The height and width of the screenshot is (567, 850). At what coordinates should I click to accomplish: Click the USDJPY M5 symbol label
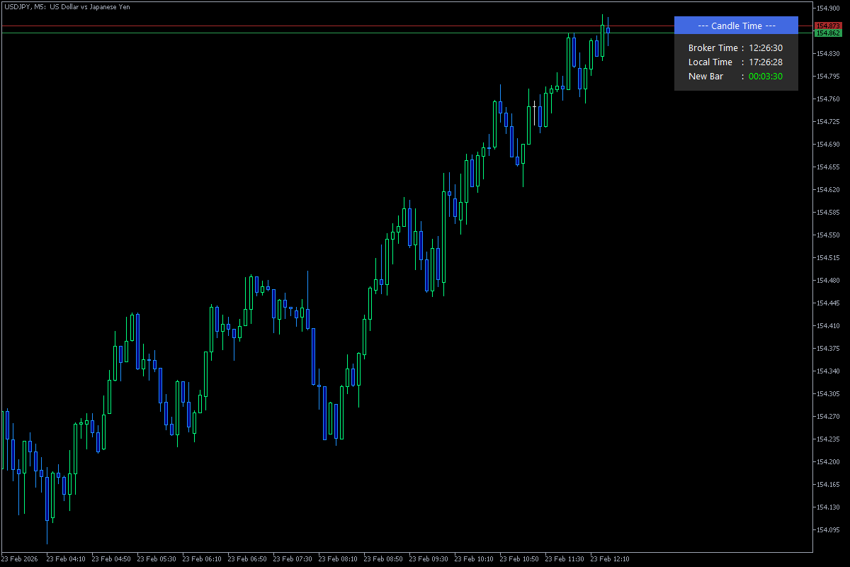pos(21,6)
